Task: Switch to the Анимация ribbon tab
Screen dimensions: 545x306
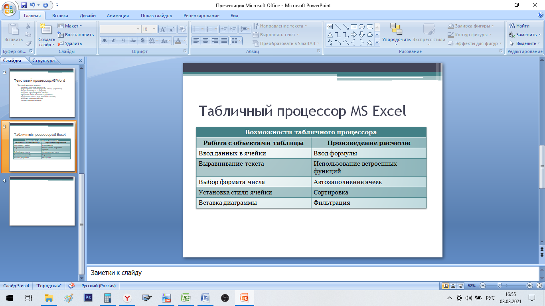Action: pyautogui.click(x=118, y=16)
